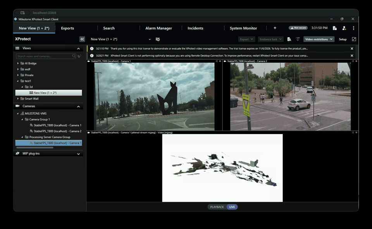
Task: Click the info icon of Remote Desktop message
Action: coord(91,55)
